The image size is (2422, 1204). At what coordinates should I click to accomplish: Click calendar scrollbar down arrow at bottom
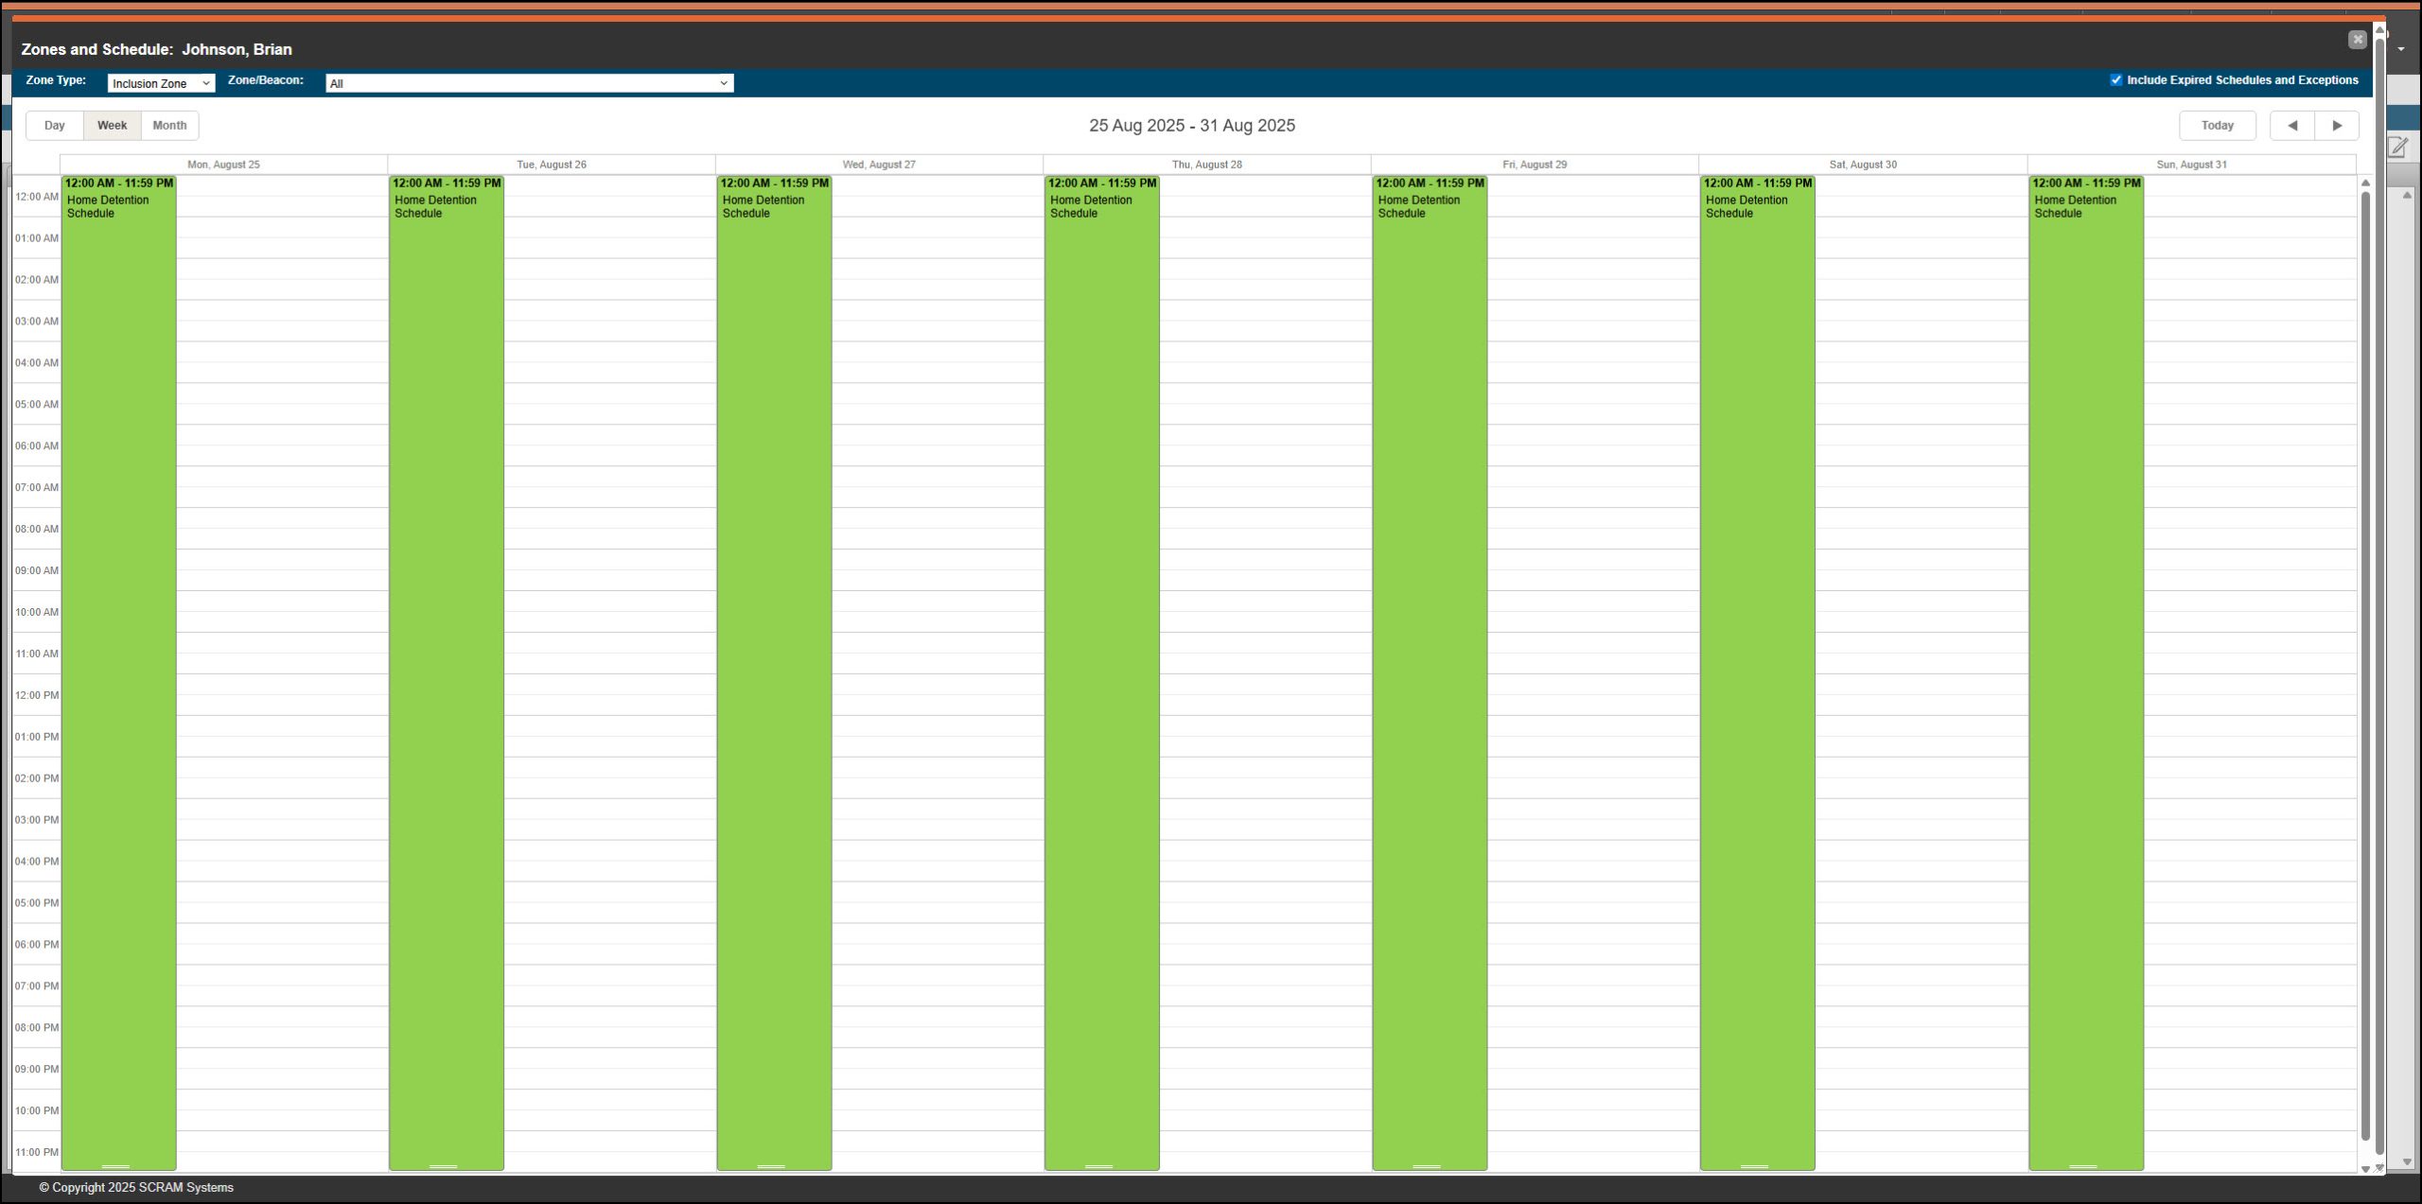tap(2365, 1169)
